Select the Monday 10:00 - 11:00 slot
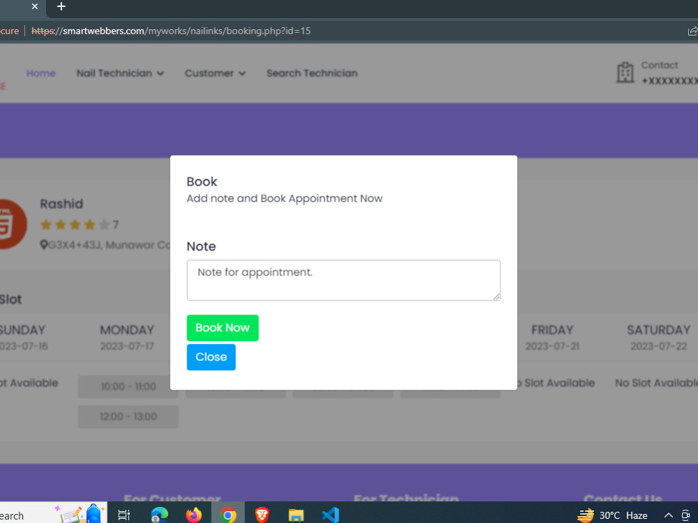Viewport: 698px width, 523px height. click(128, 386)
